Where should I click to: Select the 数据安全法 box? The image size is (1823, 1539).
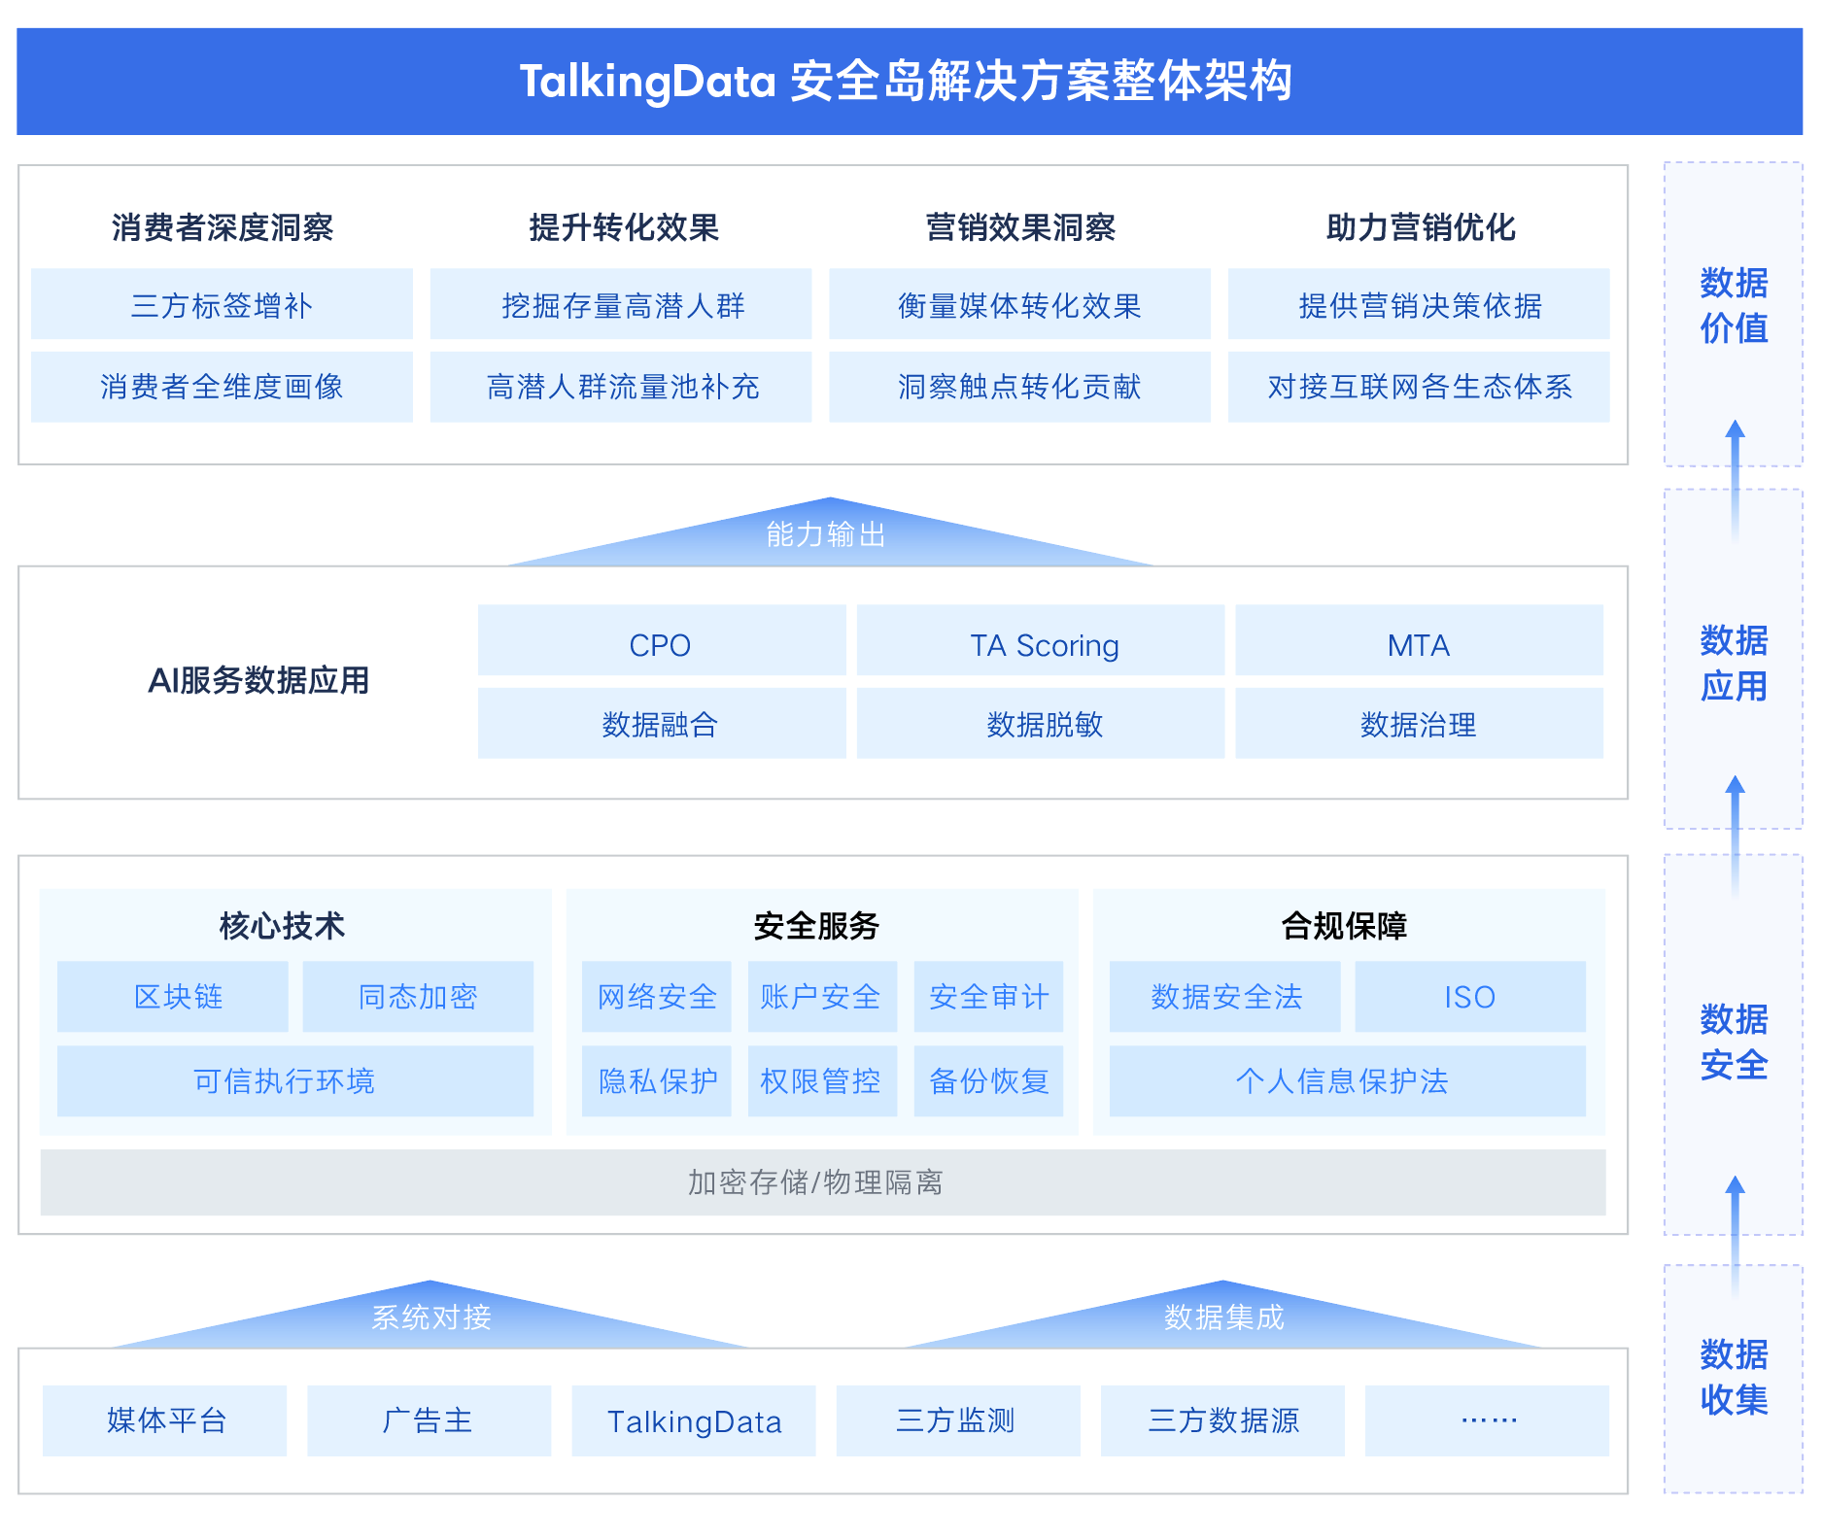pyautogui.click(x=1225, y=997)
